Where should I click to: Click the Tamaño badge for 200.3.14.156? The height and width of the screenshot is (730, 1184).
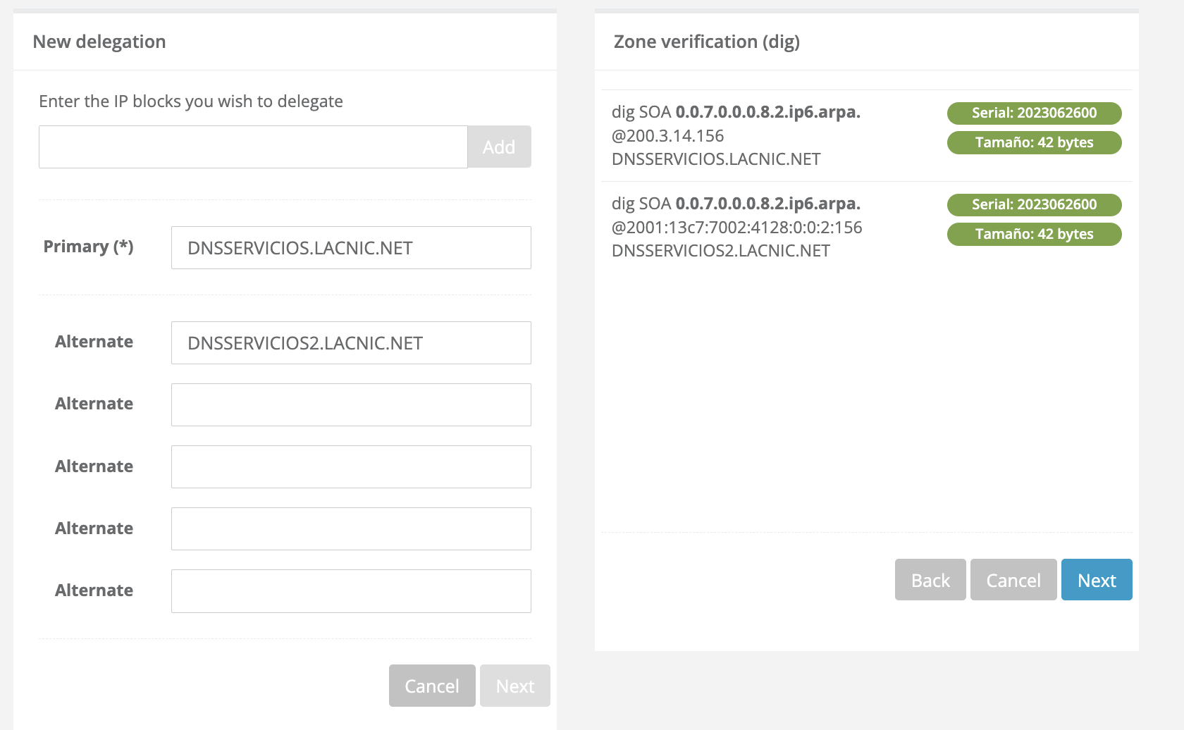pos(1034,142)
